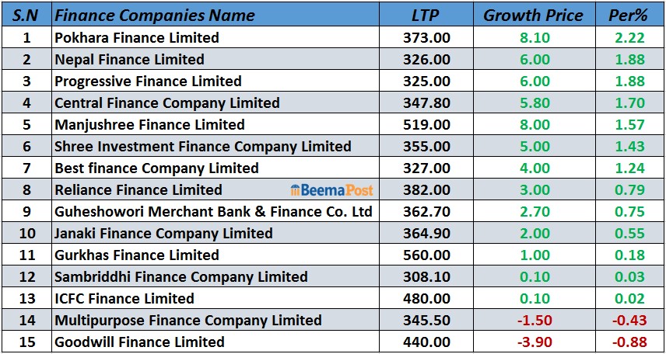Select Manjushree Finance Limited LTP 519.00
Viewport: 666px width, 354px height.
(x=426, y=125)
